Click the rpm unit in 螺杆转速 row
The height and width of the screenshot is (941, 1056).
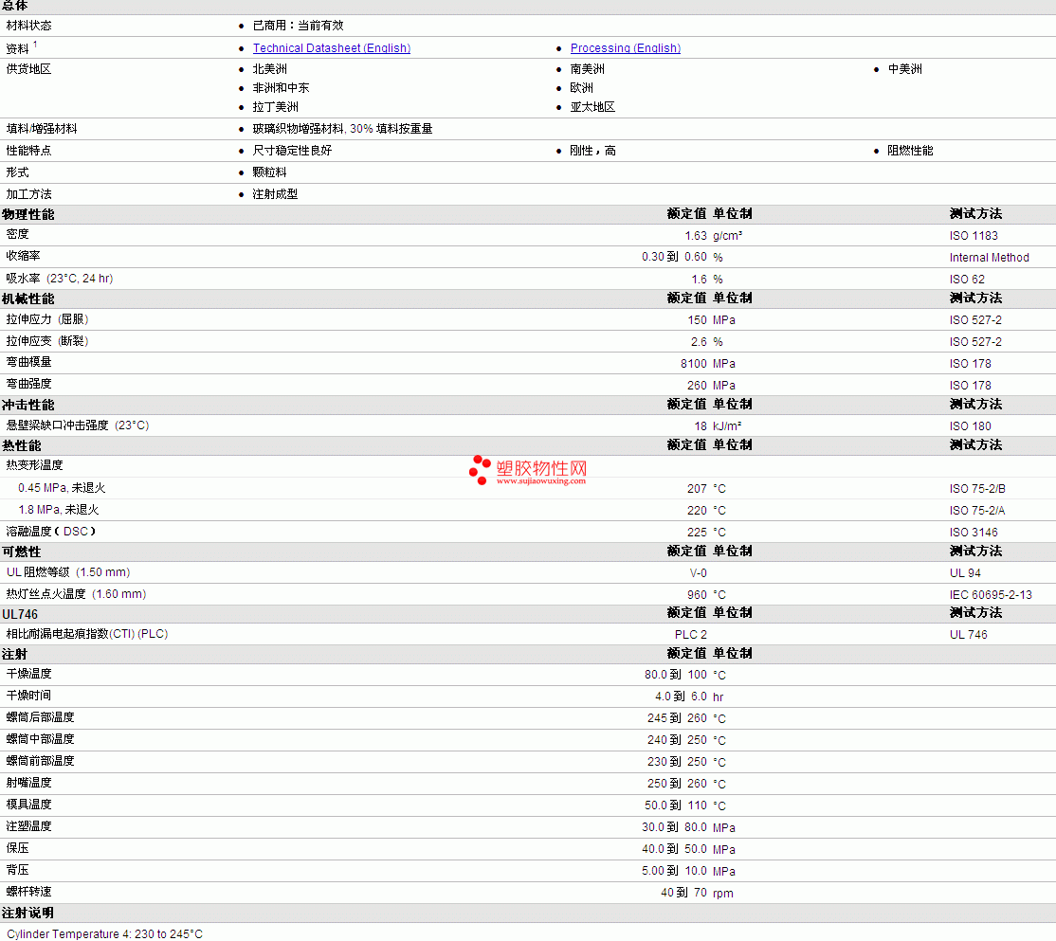click(x=723, y=894)
